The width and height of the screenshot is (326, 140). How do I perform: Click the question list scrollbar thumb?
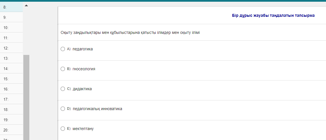tap(26, 97)
